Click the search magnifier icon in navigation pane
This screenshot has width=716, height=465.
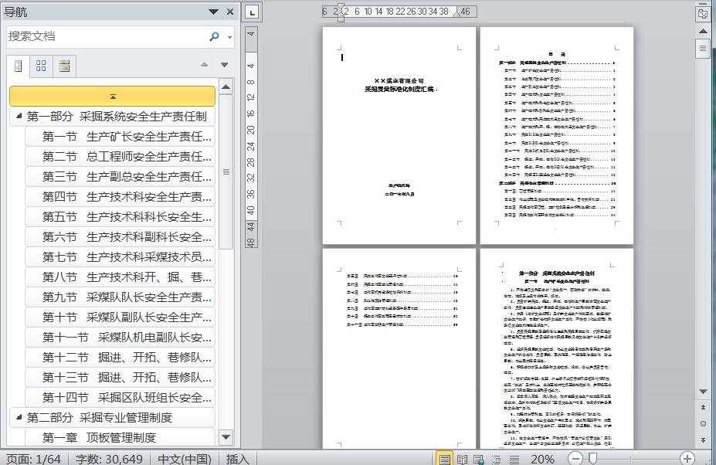[x=214, y=36]
